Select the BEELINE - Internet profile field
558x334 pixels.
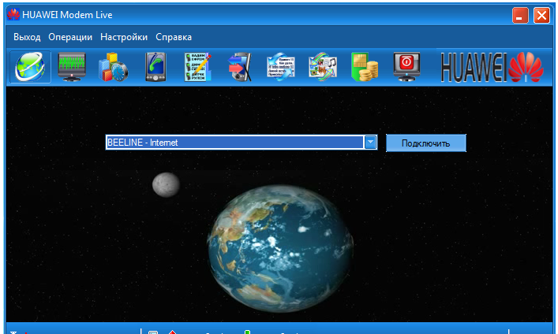[x=242, y=143]
